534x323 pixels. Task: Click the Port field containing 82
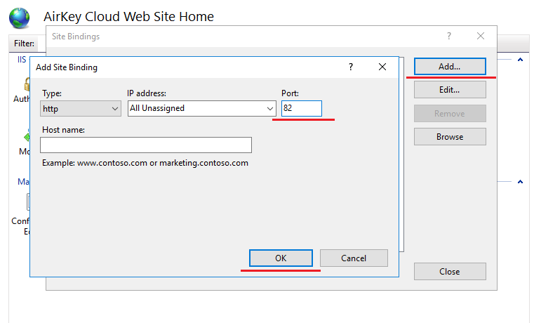tap(301, 108)
